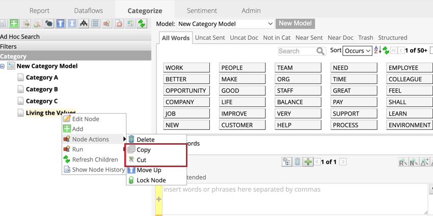Click the green refresh icon in left toolbar
Viewport: 433px width, 216px height.
click(142, 24)
